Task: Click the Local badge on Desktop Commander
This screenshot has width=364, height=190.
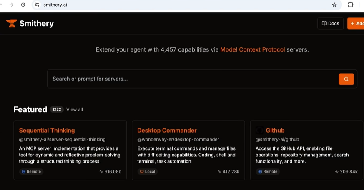Action: (148, 171)
